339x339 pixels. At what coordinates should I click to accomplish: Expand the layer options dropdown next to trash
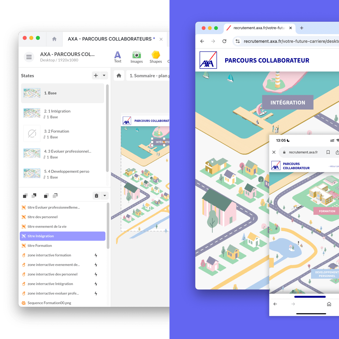(x=105, y=196)
